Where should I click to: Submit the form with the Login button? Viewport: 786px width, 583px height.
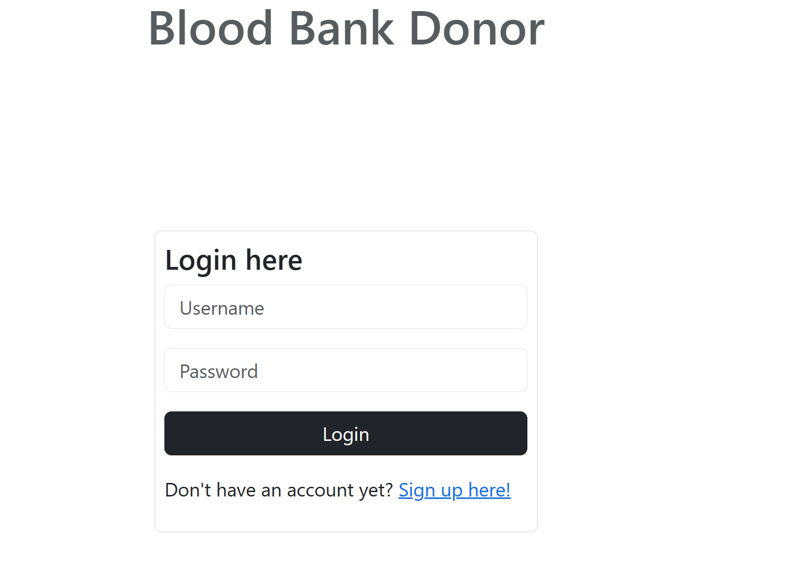tap(346, 433)
